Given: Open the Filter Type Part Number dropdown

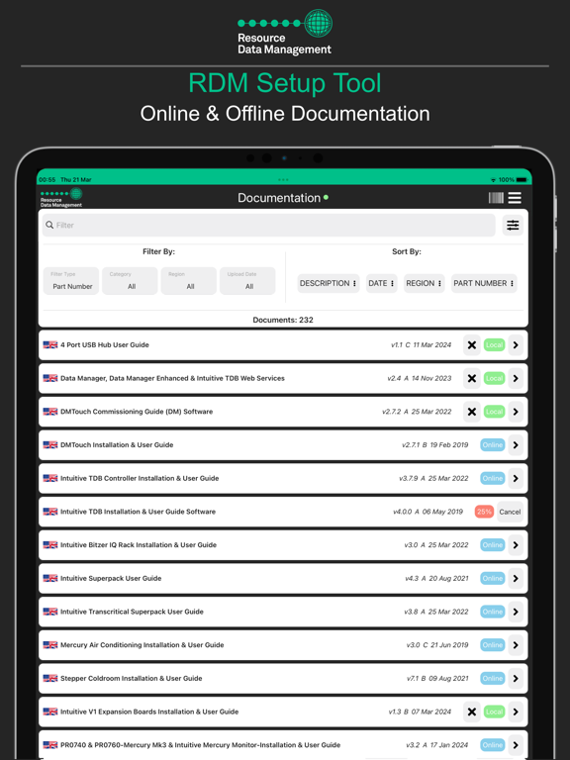Looking at the screenshot, I should [71, 281].
